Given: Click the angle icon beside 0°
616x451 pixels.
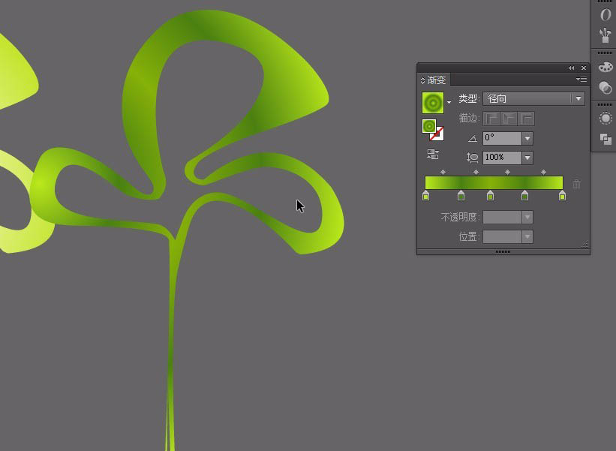Looking at the screenshot, I should tap(472, 138).
